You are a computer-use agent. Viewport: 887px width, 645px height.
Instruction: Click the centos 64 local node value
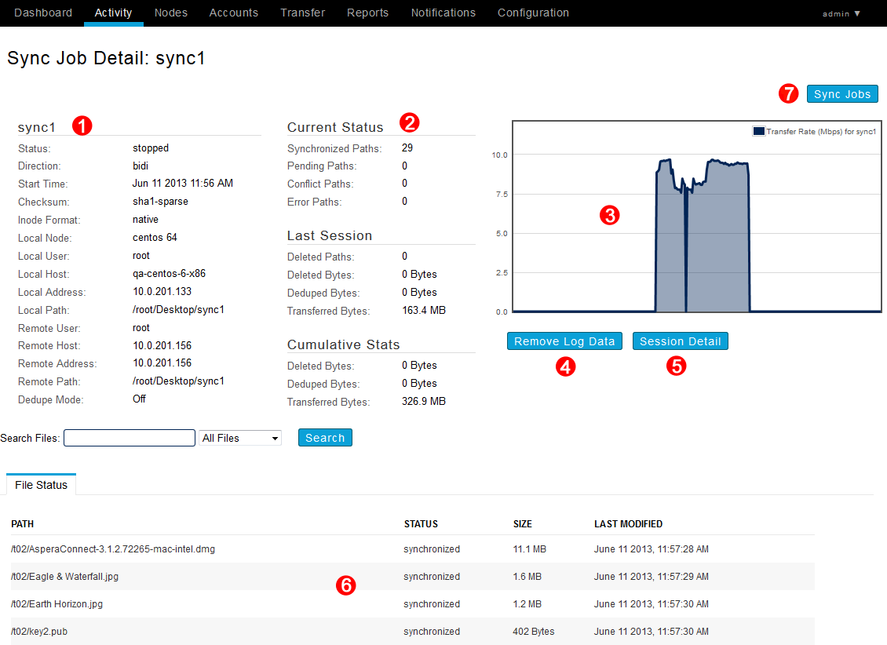pos(155,238)
